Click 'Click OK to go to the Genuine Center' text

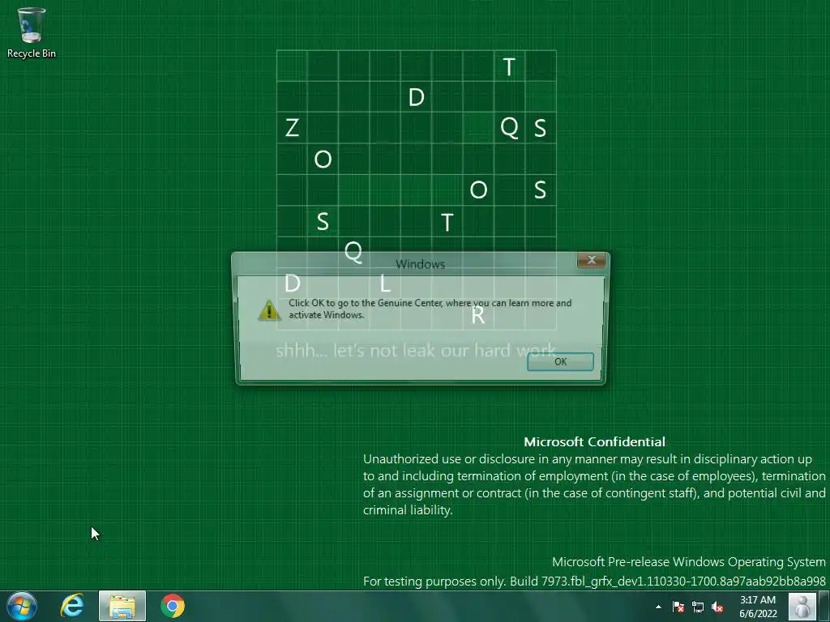[365, 303]
